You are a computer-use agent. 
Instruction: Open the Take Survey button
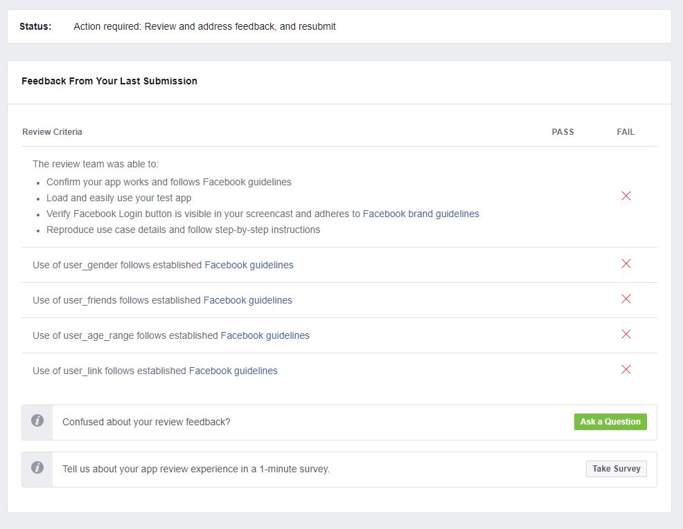pyautogui.click(x=616, y=469)
